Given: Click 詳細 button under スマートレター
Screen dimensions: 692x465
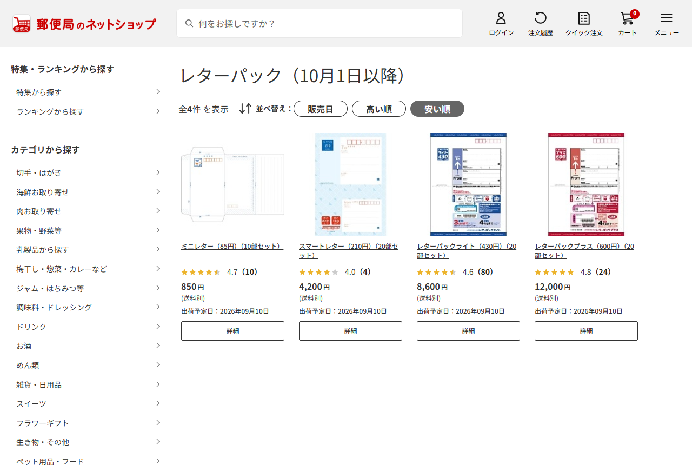Looking at the screenshot, I should [x=350, y=331].
